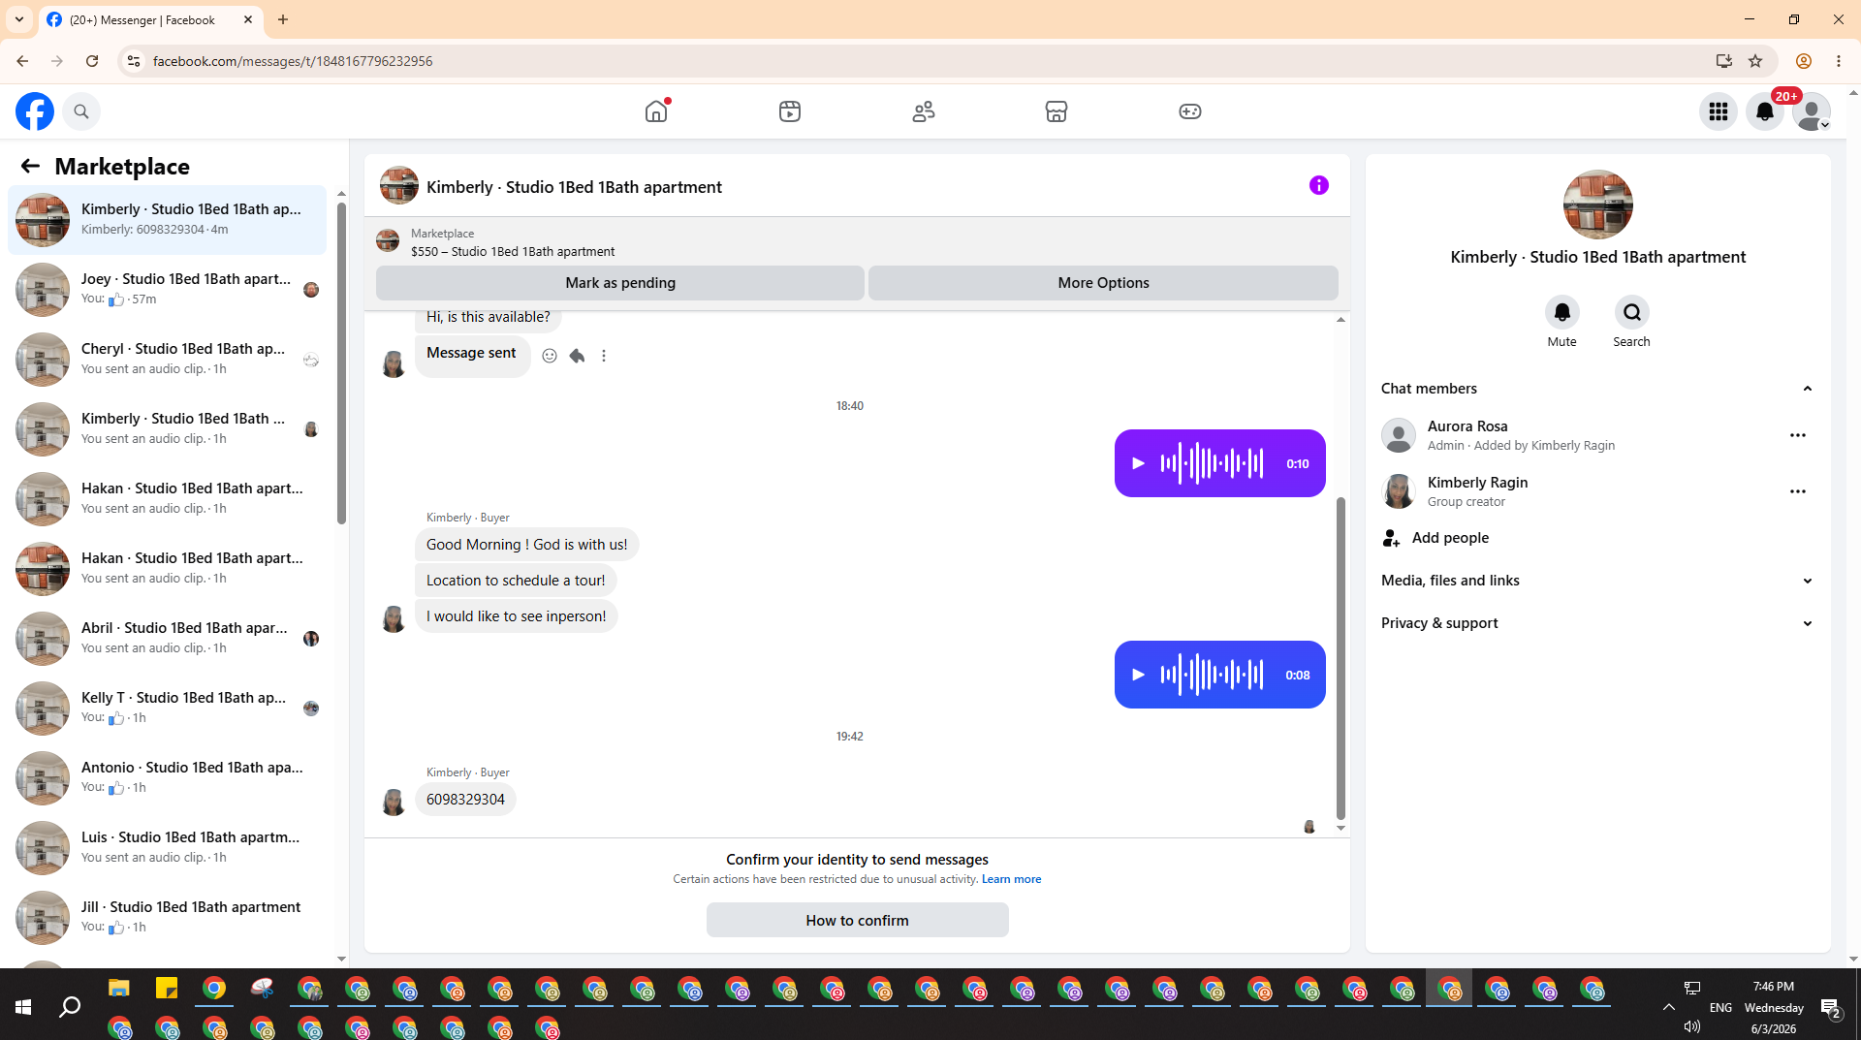Expand Privacy & support section
Screen dimensions: 1861x1040
click(1597, 623)
